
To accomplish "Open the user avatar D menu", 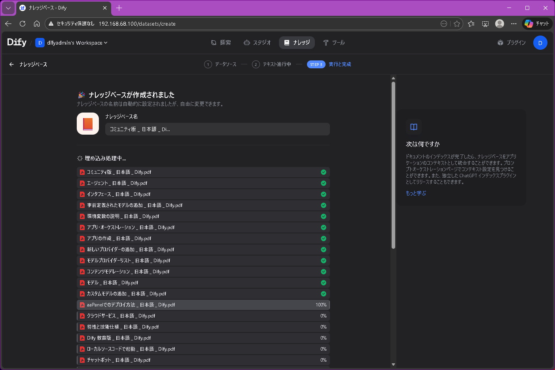I will 540,43.
